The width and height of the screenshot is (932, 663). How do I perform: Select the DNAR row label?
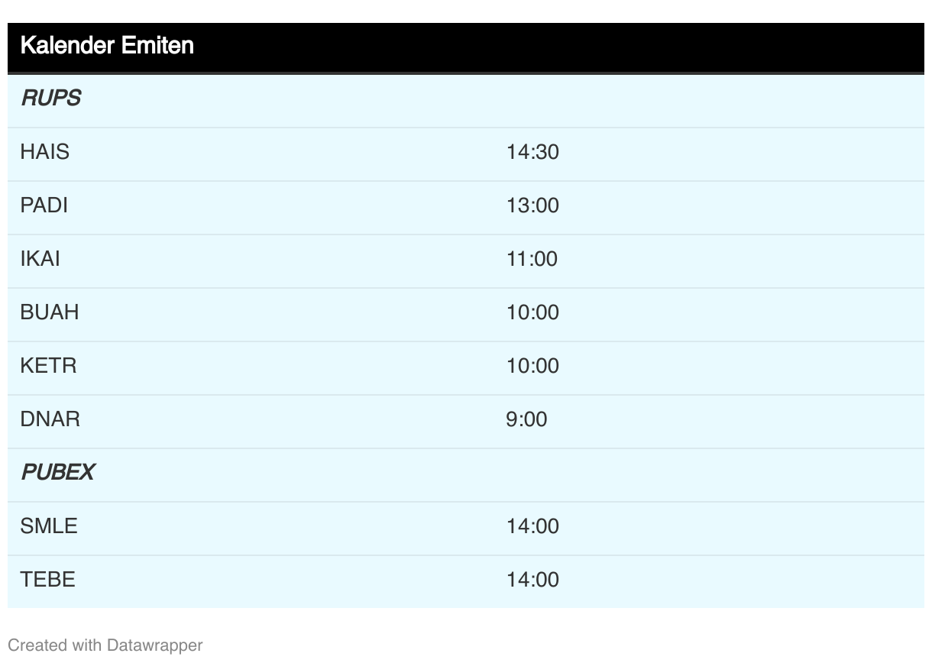(x=50, y=419)
